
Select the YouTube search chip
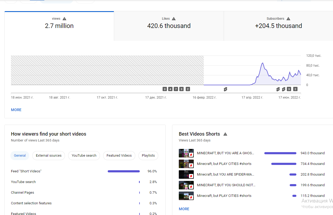pyautogui.click(x=84, y=156)
